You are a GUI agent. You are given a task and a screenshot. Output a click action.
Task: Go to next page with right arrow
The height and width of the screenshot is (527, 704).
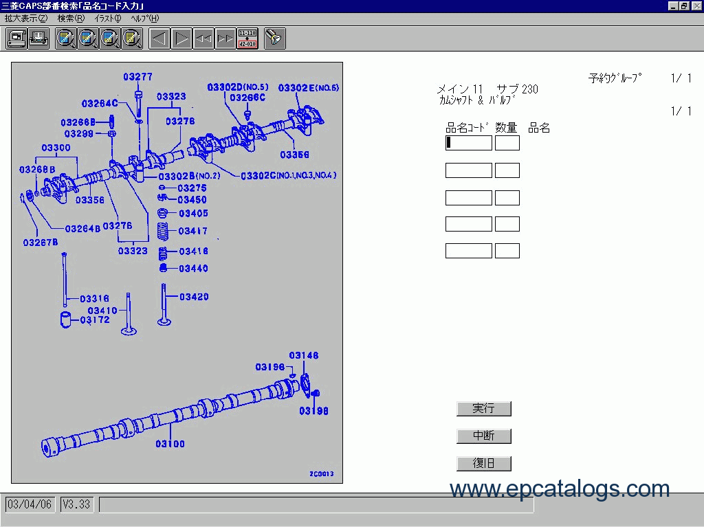[181, 38]
